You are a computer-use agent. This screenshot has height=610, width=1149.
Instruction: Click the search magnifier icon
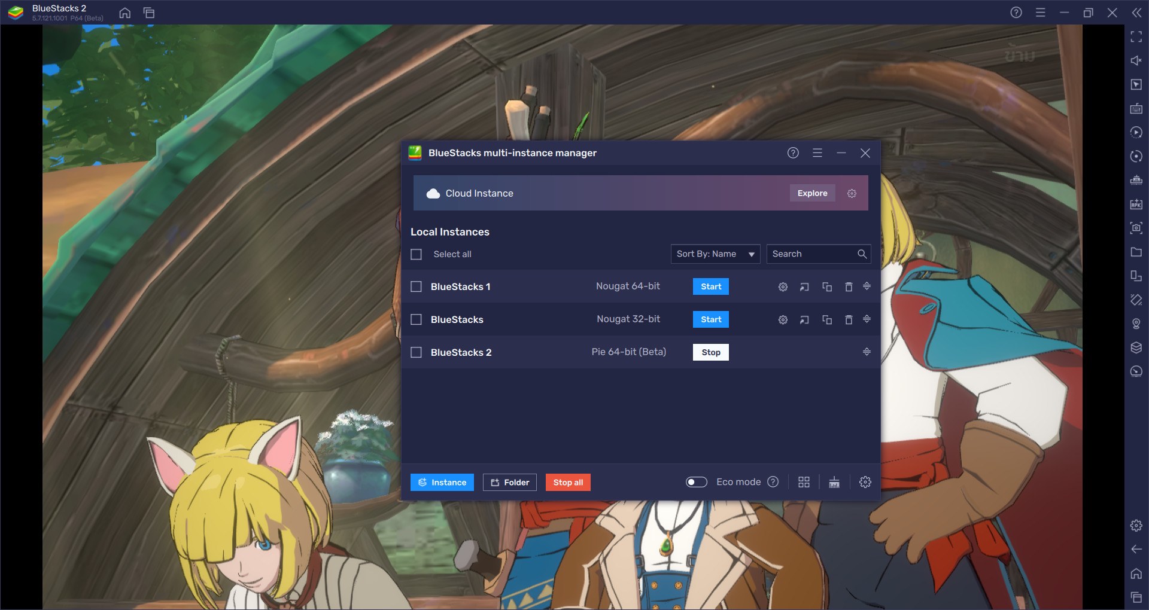point(862,254)
